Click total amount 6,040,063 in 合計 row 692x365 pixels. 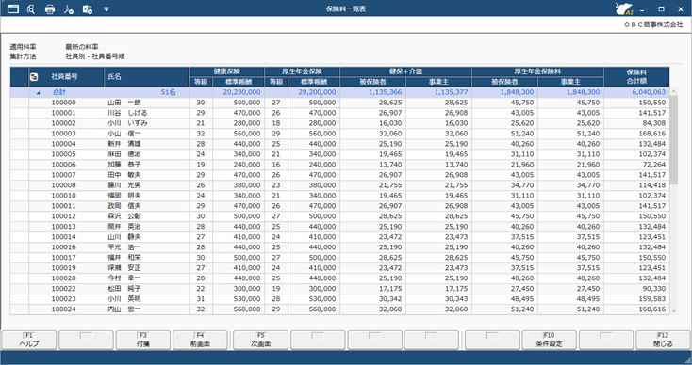tap(648, 92)
